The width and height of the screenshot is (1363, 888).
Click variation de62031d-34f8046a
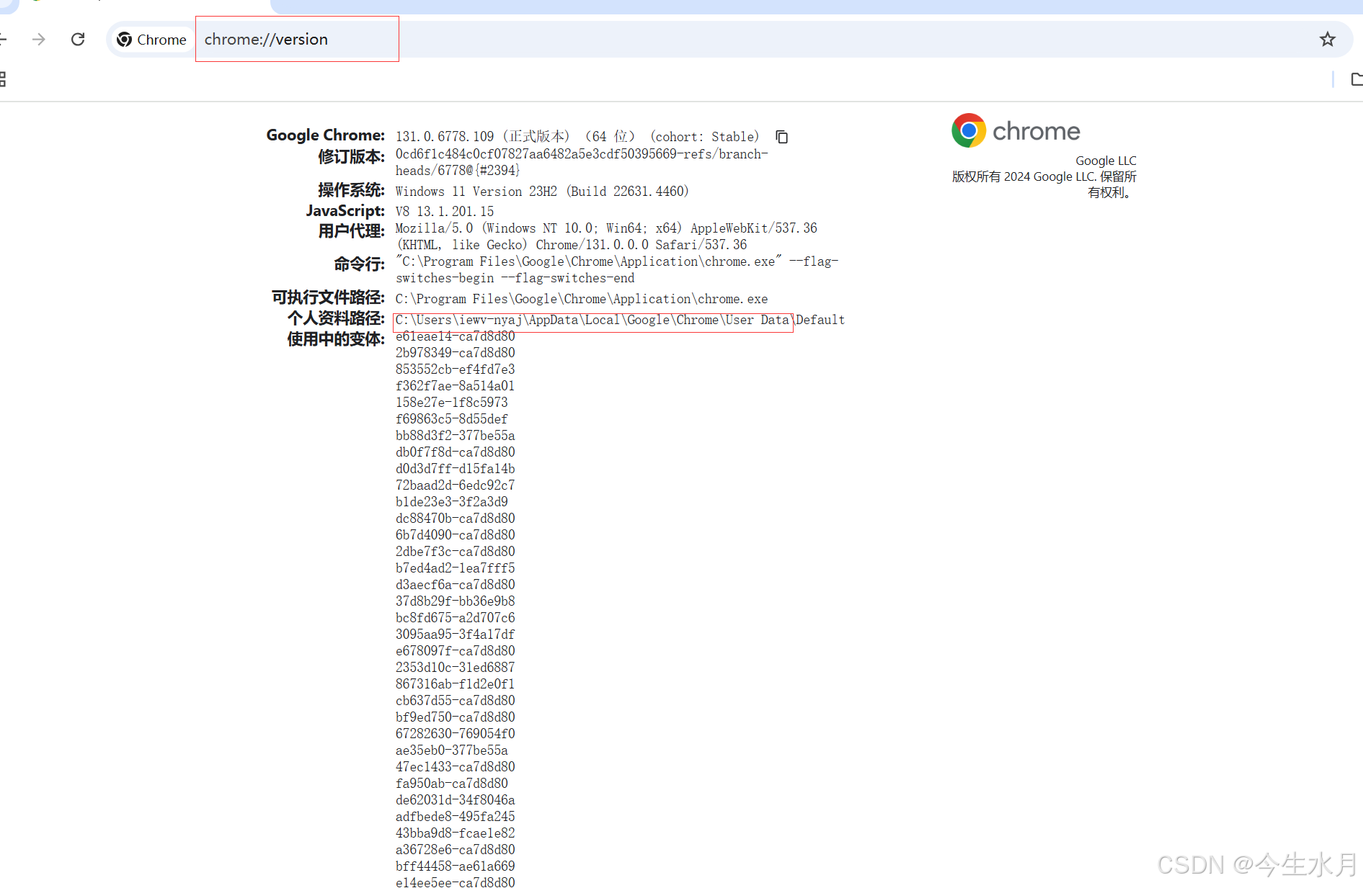click(x=456, y=800)
